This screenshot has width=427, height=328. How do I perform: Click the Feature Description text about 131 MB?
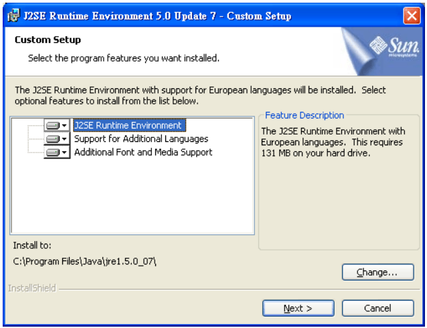click(332, 143)
